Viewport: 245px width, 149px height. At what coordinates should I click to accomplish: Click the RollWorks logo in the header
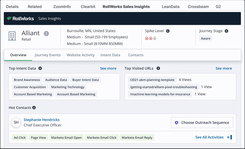click(x=20, y=19)
